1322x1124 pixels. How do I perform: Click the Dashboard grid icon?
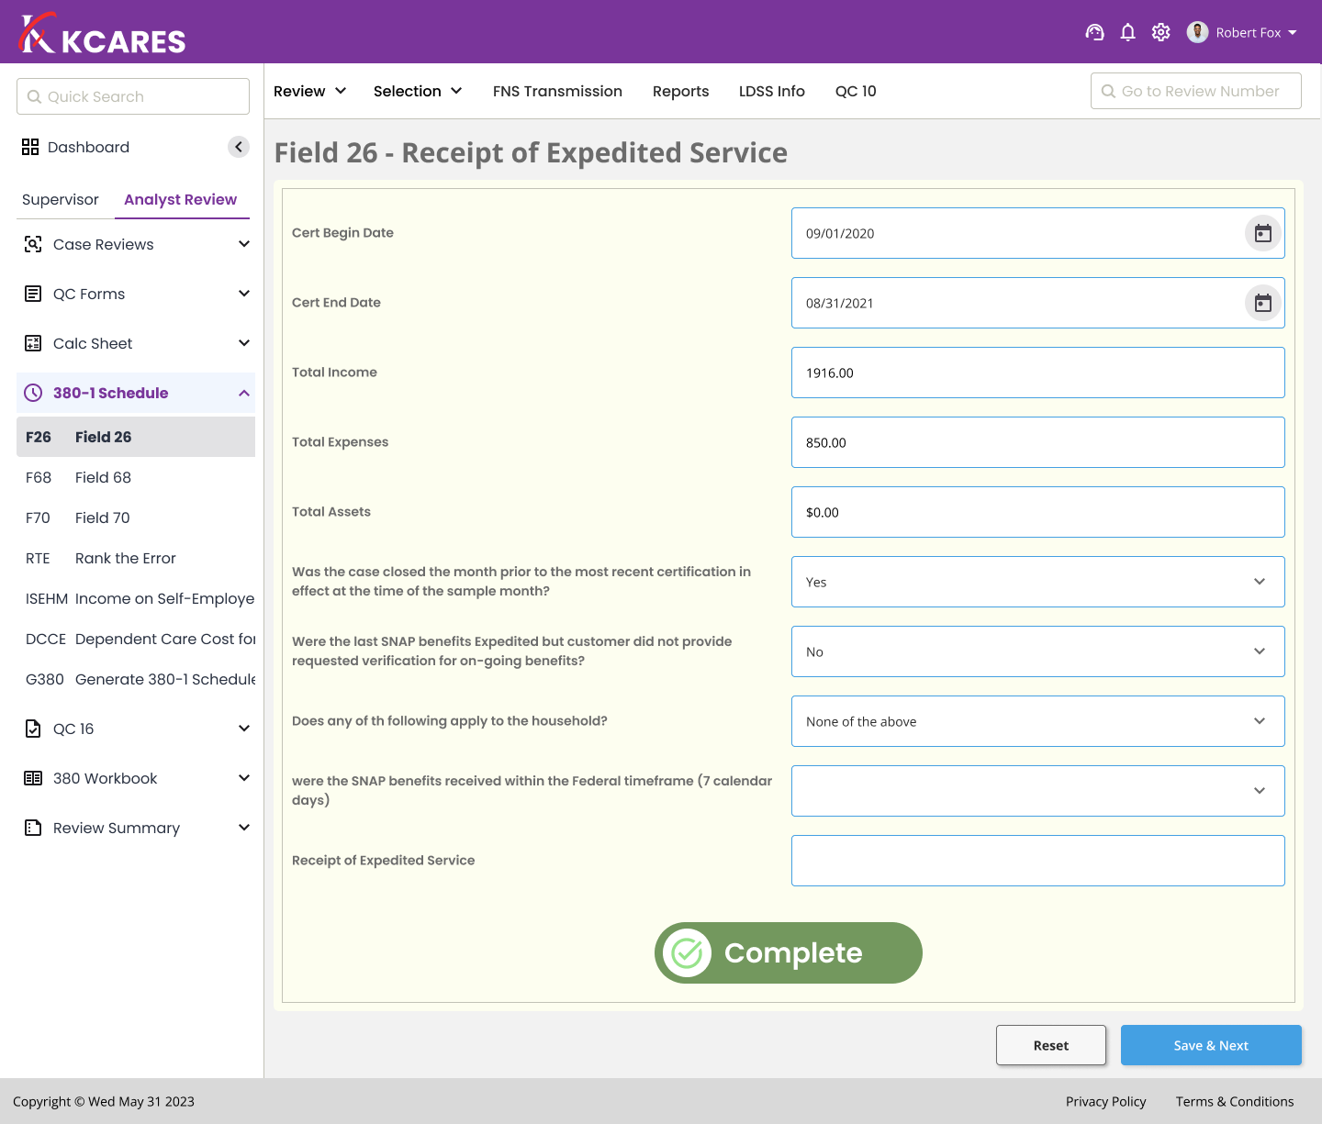pyautogui.click(x=30, y=147)
